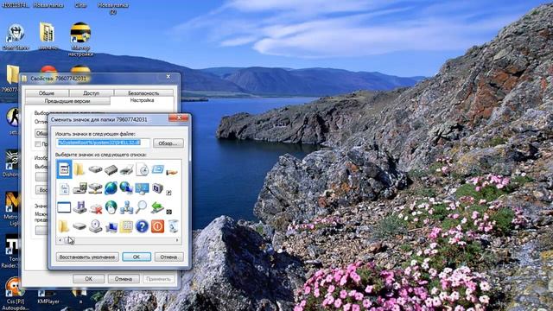Choose the floppy disk drive icon
553x311 pixels.
[79, 207]
